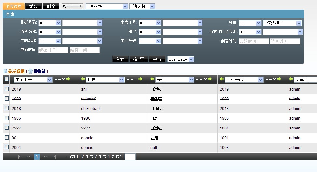Viewport: 317px width, 172px height.
Task: Open the 显示数据 link
Action: (x=16, y=71)
